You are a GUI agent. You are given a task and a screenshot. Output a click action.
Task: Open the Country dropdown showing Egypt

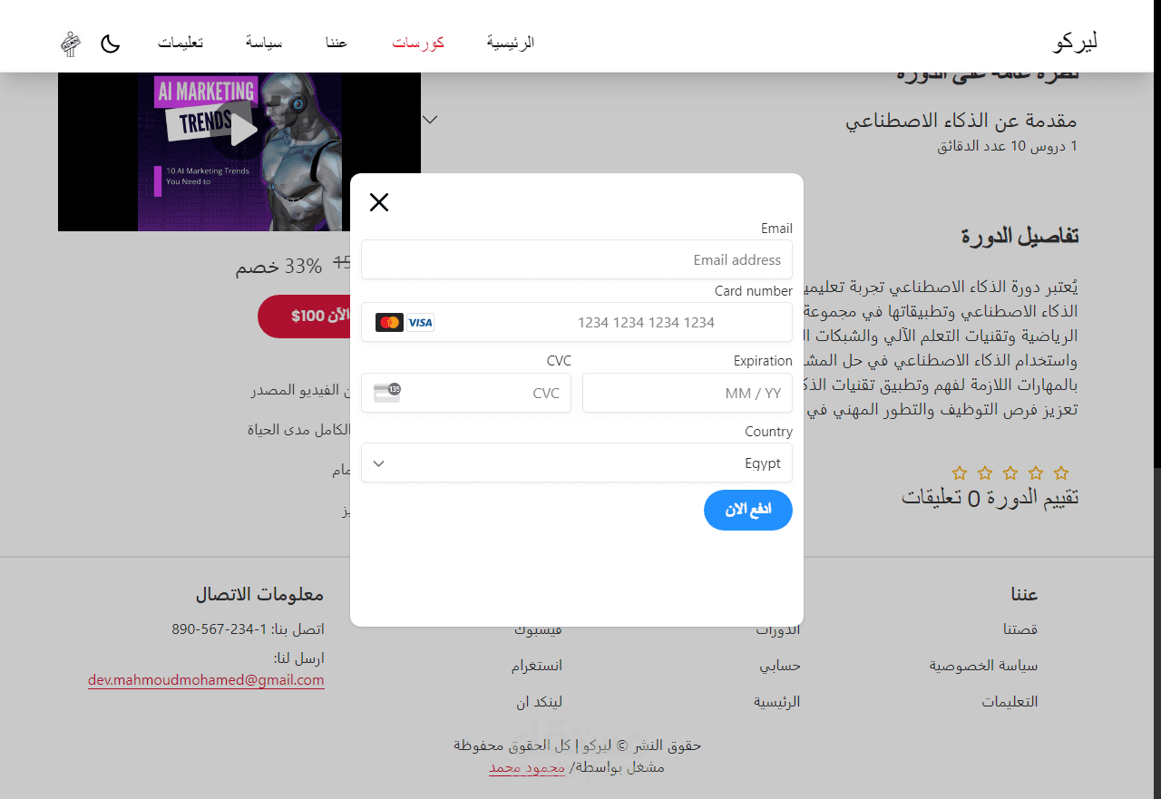click(x=577, y=463)
